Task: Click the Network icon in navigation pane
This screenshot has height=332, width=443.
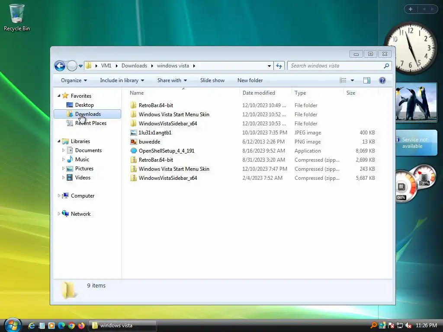Action: (x=65, y=214)
